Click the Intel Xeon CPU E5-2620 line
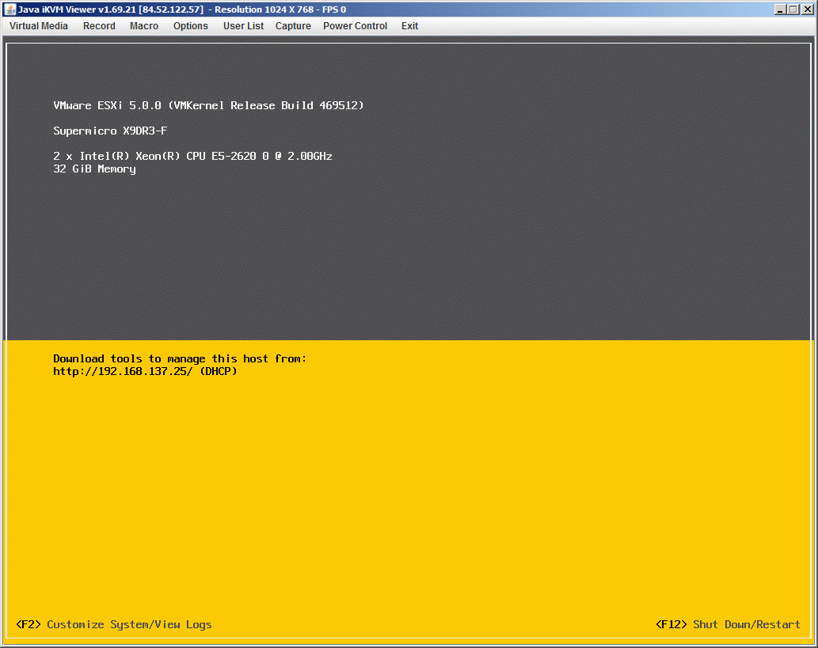Image resolution: width=818 pixels, height=648 pixels. (x=192, y=156)
